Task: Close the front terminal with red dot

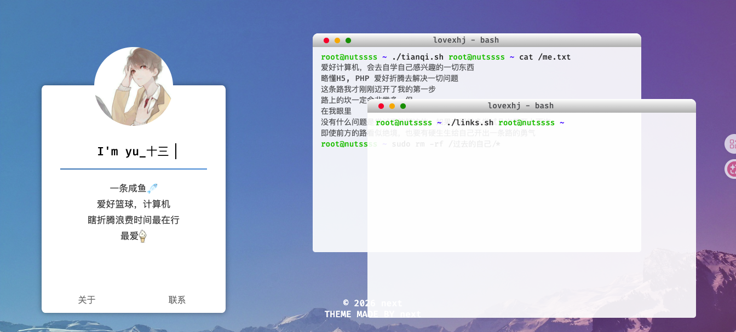Action: coord(381,106)
